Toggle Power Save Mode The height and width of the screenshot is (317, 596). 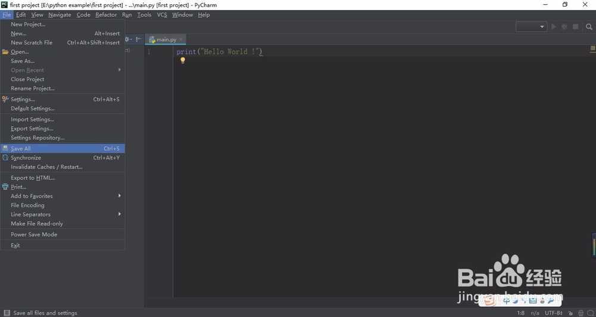63,234
